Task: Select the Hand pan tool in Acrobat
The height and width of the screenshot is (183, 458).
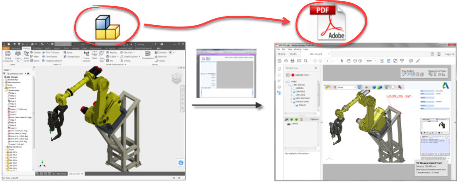Action: (x=349, y=61)
